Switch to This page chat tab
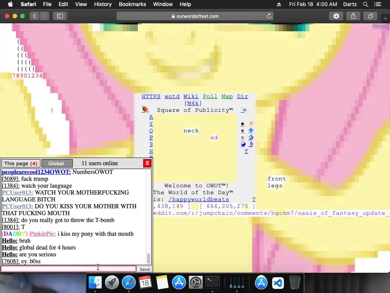Screen dimensions: 390x293 [21, 163]
